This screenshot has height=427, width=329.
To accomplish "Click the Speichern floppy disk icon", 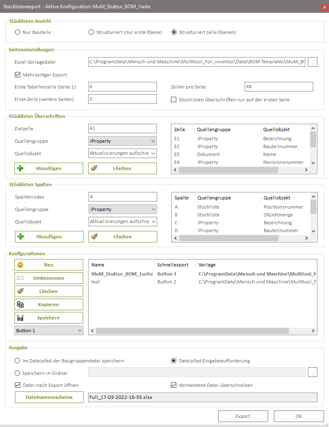I will pyautogui.click(x=20, y=318).
